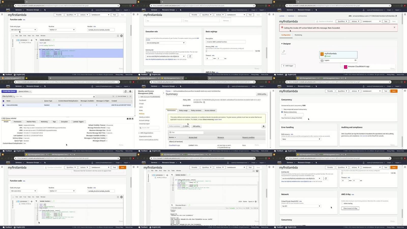Viewport: 407px width, 229px height.
Task: Open the side navigation hamburger in the Rate Exceeded window
Action: coord(273,15)
